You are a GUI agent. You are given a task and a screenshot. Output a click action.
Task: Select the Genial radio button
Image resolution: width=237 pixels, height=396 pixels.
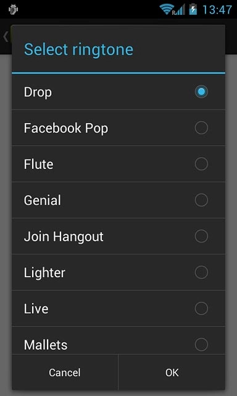point(201,200)
